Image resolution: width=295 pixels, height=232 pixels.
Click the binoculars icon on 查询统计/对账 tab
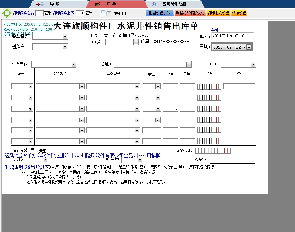[x=154, y=4]
